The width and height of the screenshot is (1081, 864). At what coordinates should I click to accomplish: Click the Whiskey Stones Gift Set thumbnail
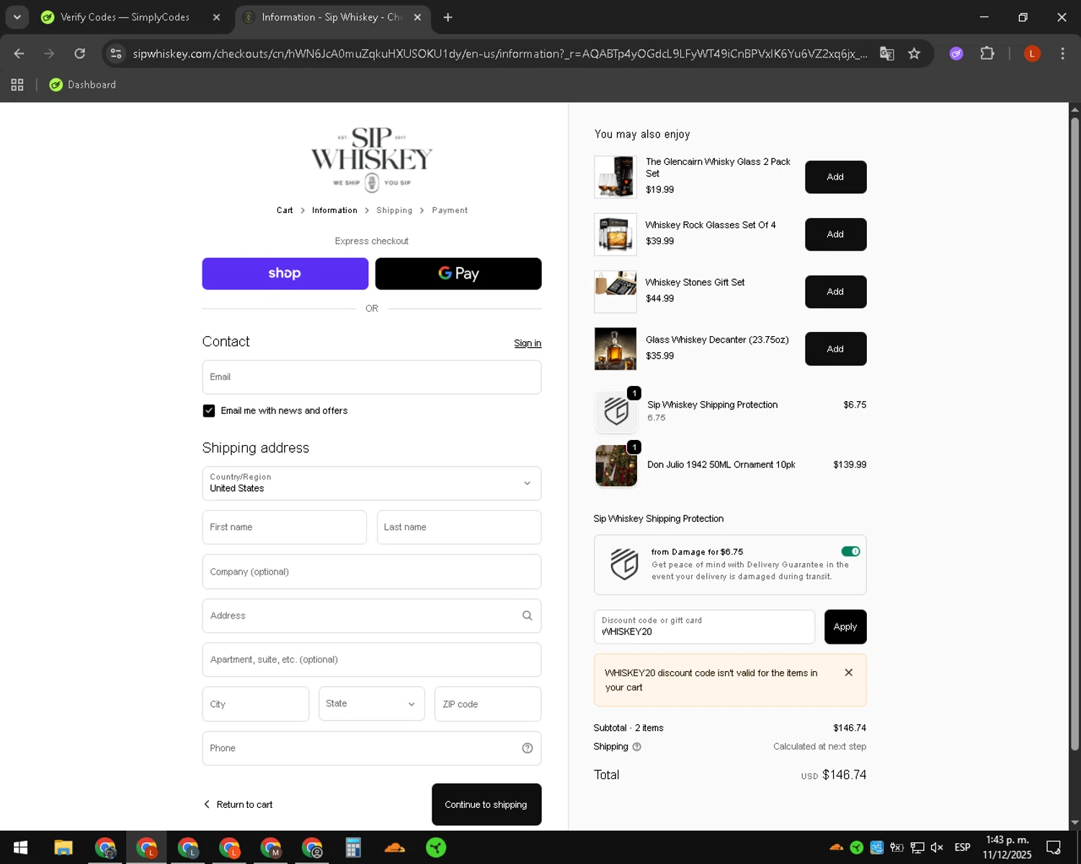615,292
